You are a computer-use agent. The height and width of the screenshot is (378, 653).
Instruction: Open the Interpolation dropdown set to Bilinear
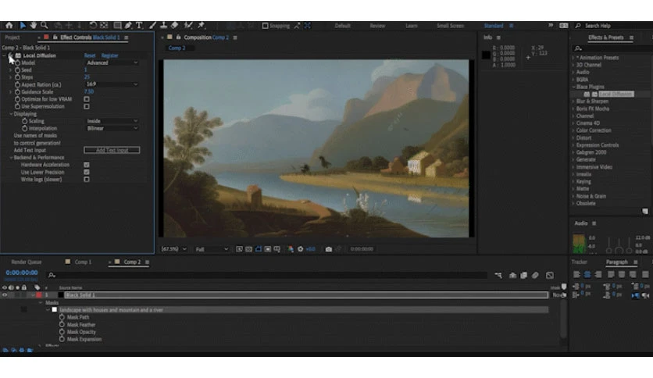pos(112,128)
